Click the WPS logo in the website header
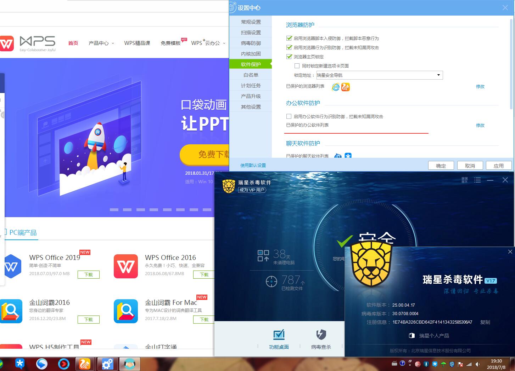 tap(28, 44)
